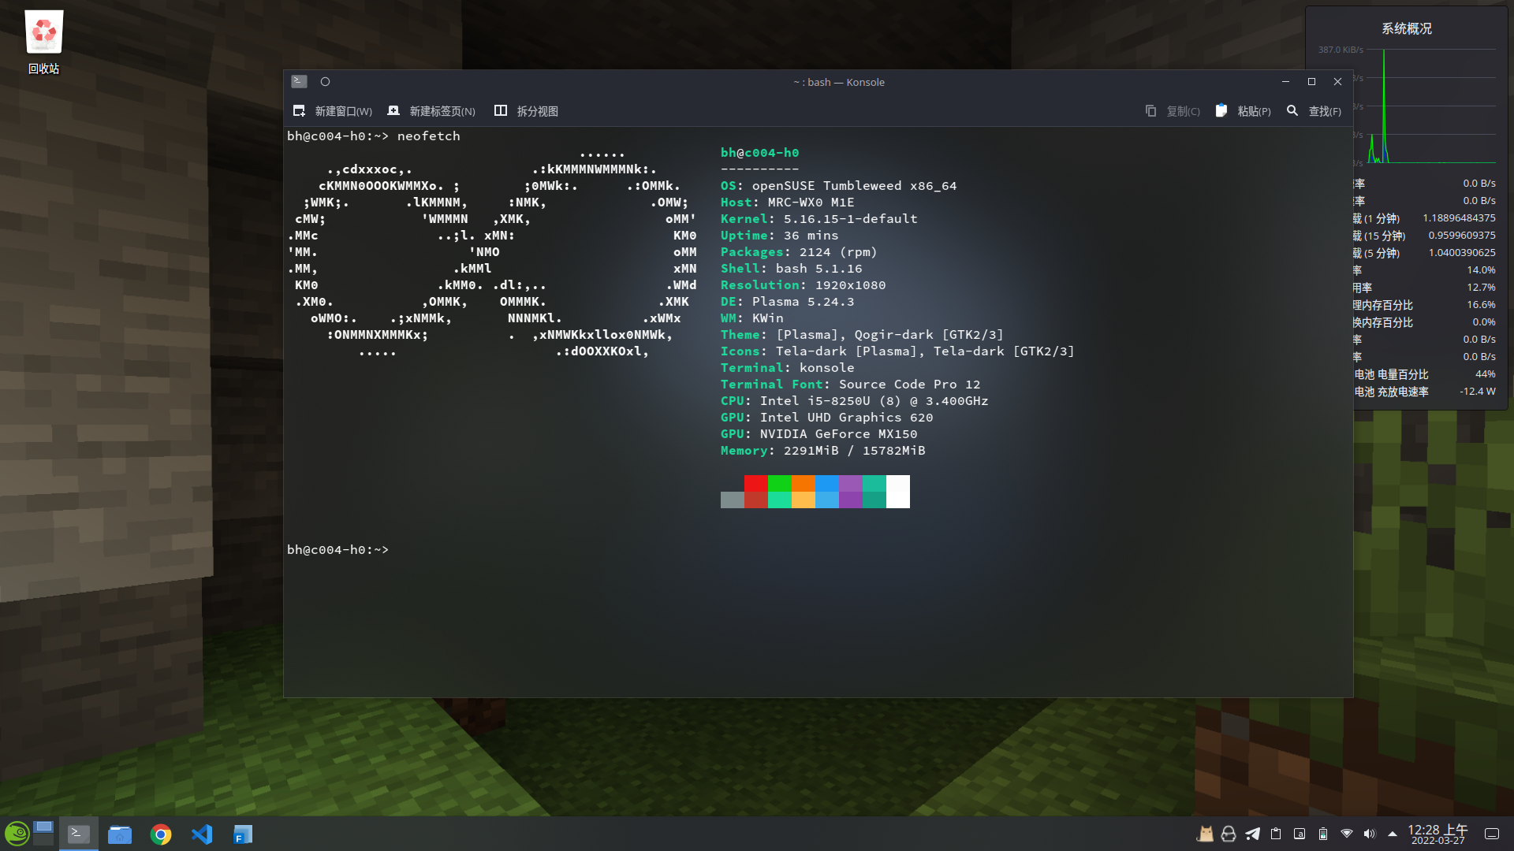The width and height of the screenshot is (1514, 851).
Task: Click the empty bash prompt line at bottom
Action: [x=337, y=550]
